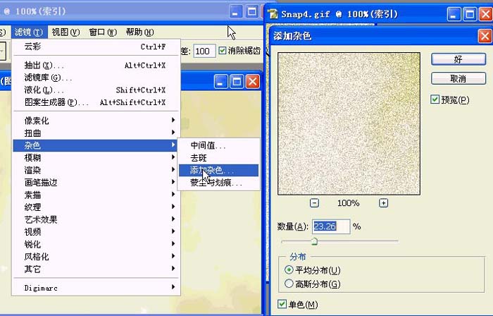493x316 pixels.
Task: Click the 取消 cancel button
Action: pos(458,78)
